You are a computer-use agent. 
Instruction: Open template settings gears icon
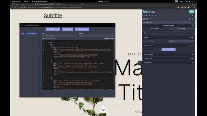pos(147,19)
